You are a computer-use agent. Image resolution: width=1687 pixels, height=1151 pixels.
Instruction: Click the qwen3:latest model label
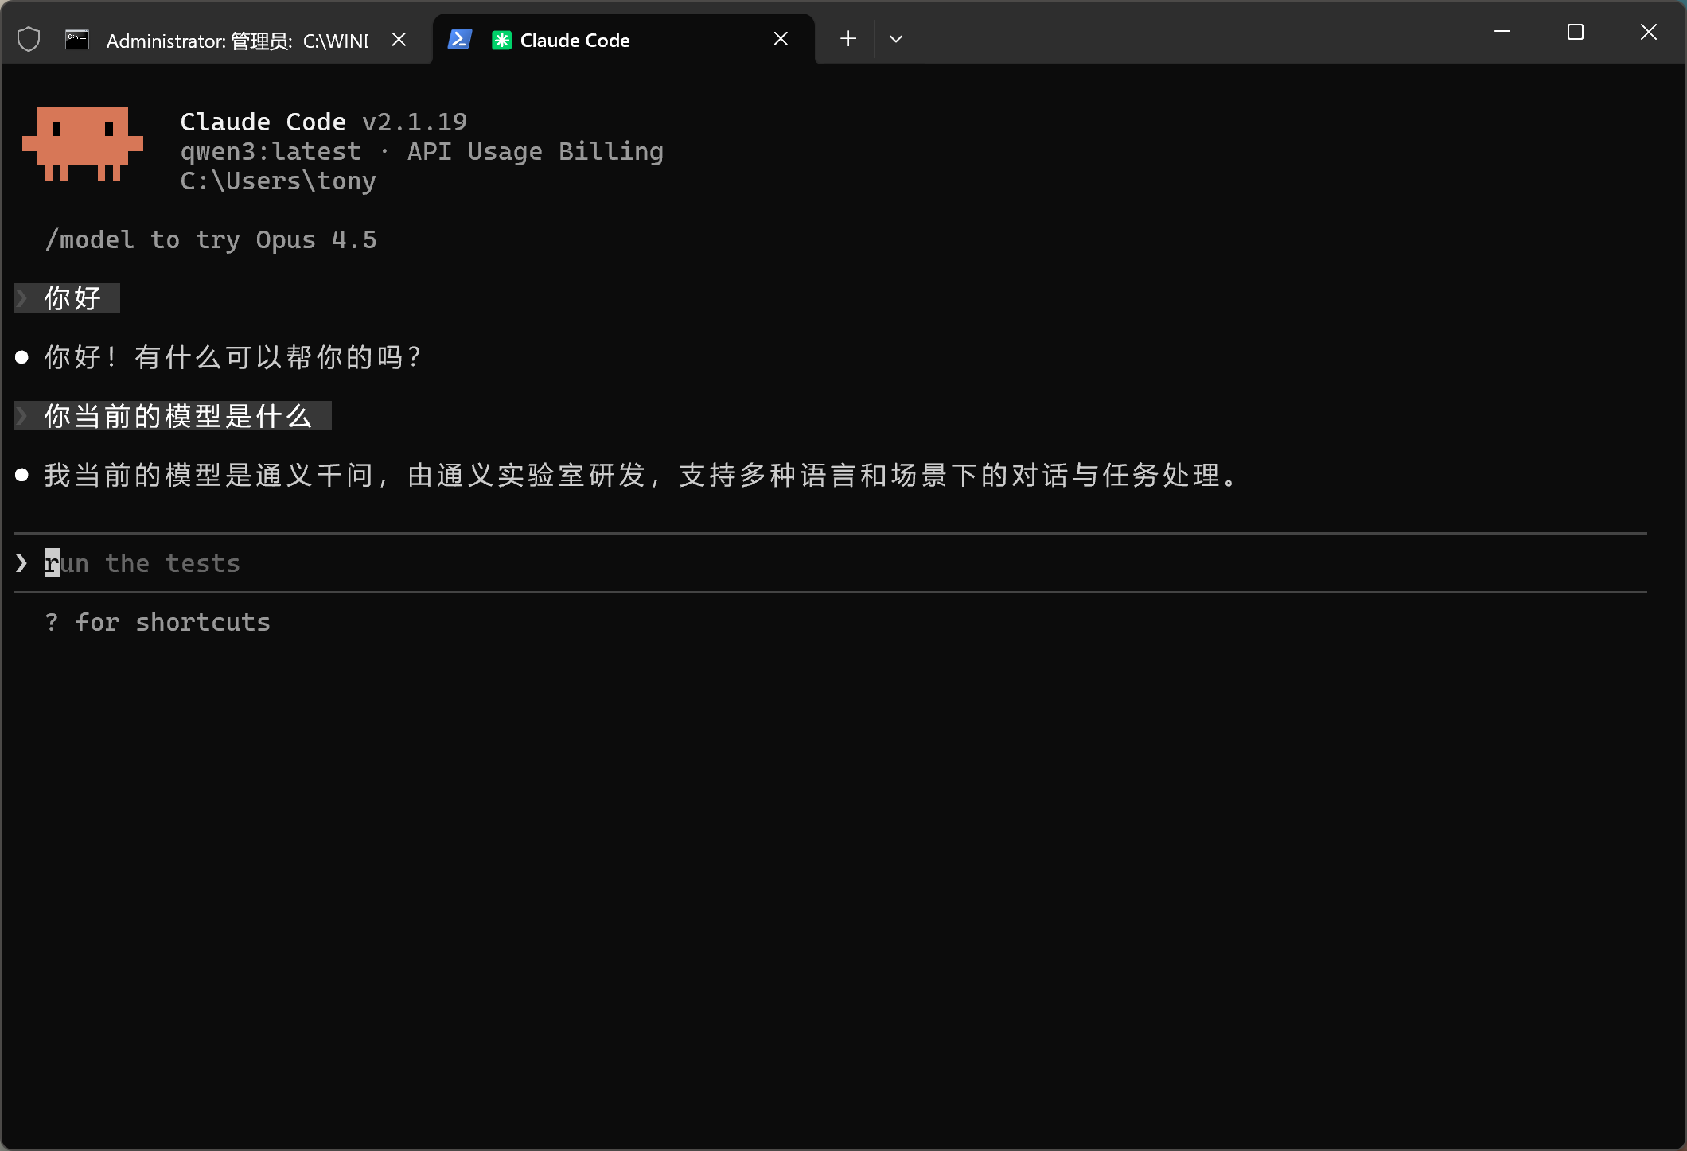(271, 151)
